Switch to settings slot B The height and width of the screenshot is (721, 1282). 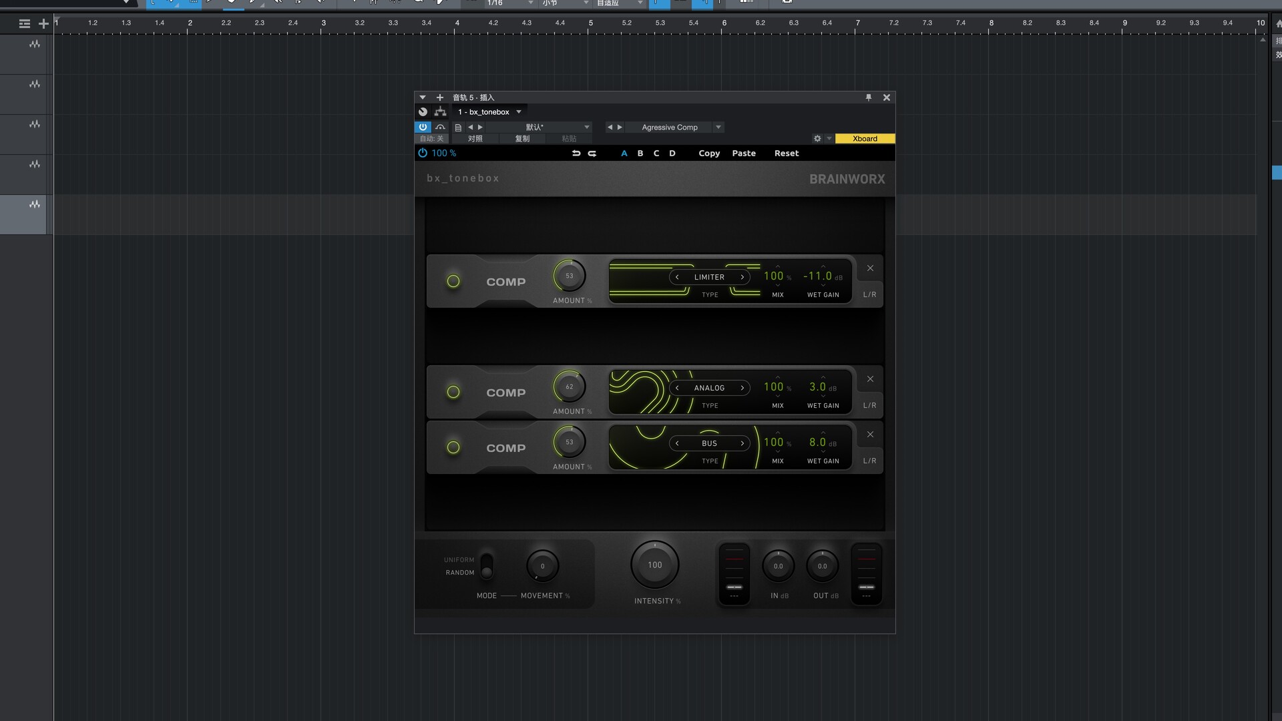pos(640,154)
